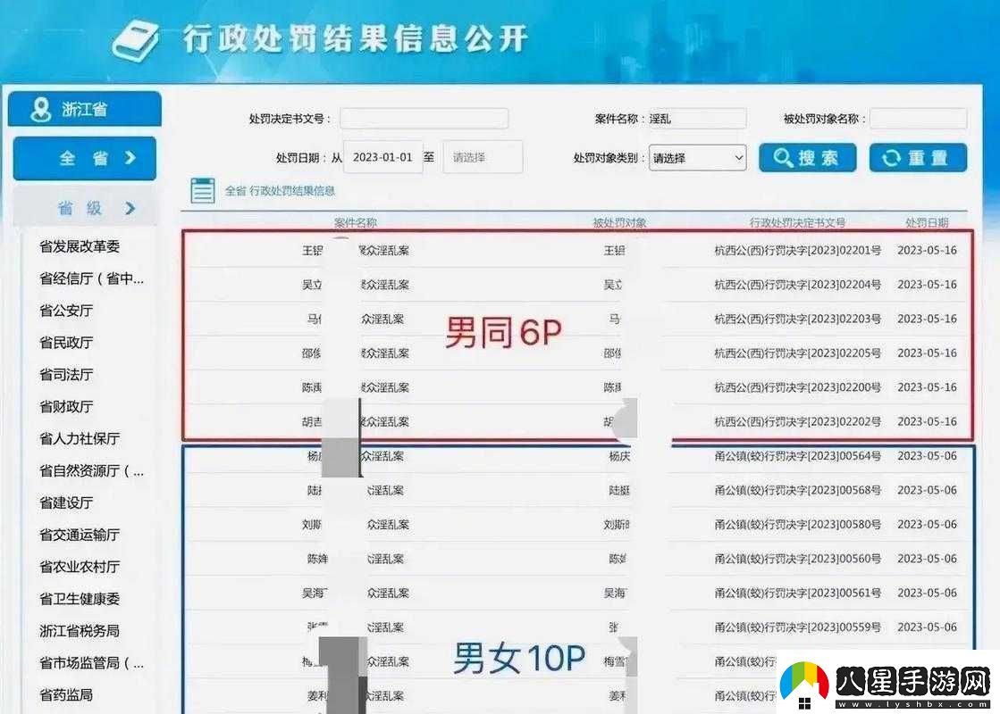
Task: Click the refresh icon on 重置 button
Action: click(891, 158)
